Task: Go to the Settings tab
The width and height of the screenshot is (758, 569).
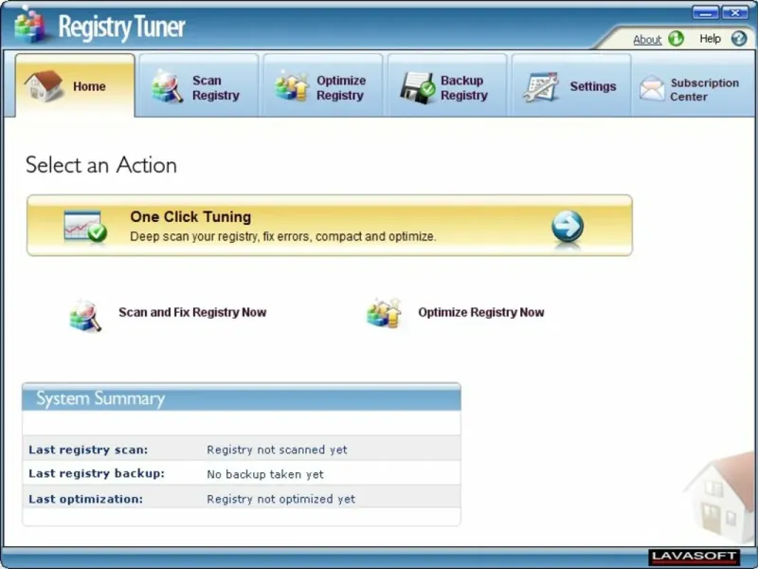Action: click(571, 85)
